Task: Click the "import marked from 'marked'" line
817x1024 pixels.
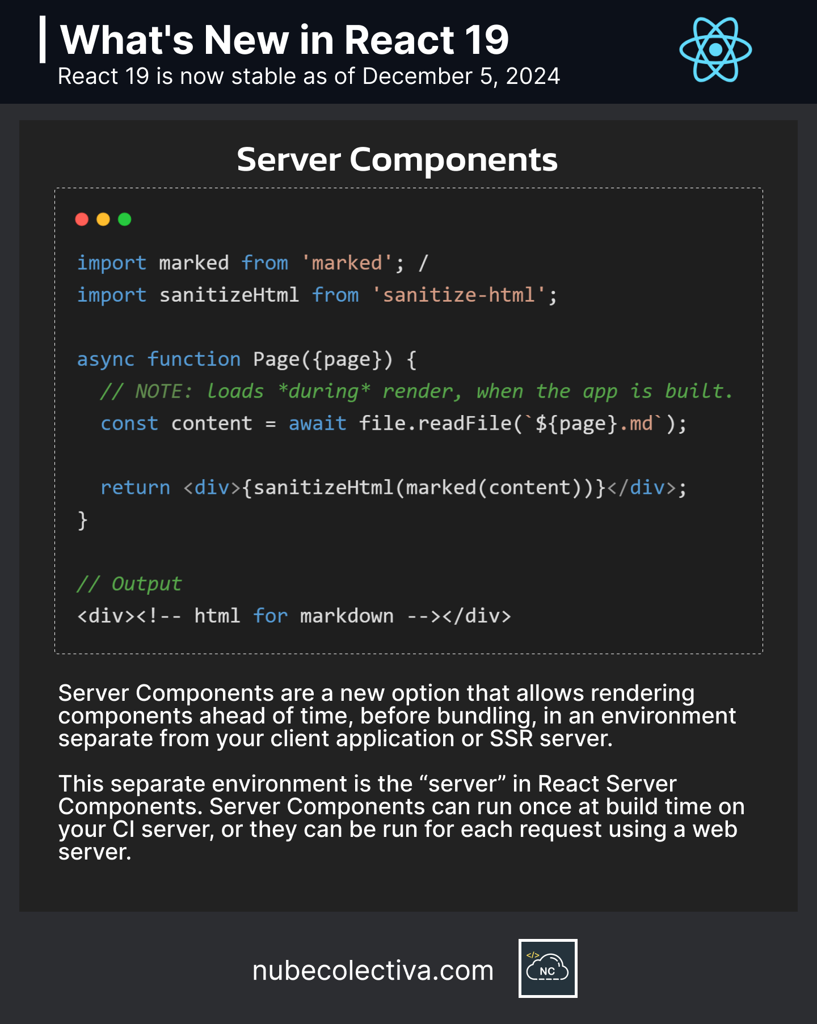Action: point(252,263)
